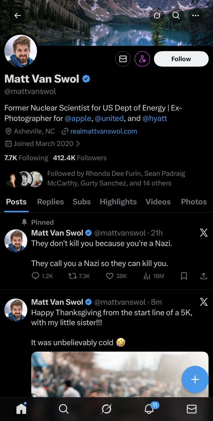Open the realmattvanswol.com link
This screenshot has height=421, width=213.
tap(104, 131)
